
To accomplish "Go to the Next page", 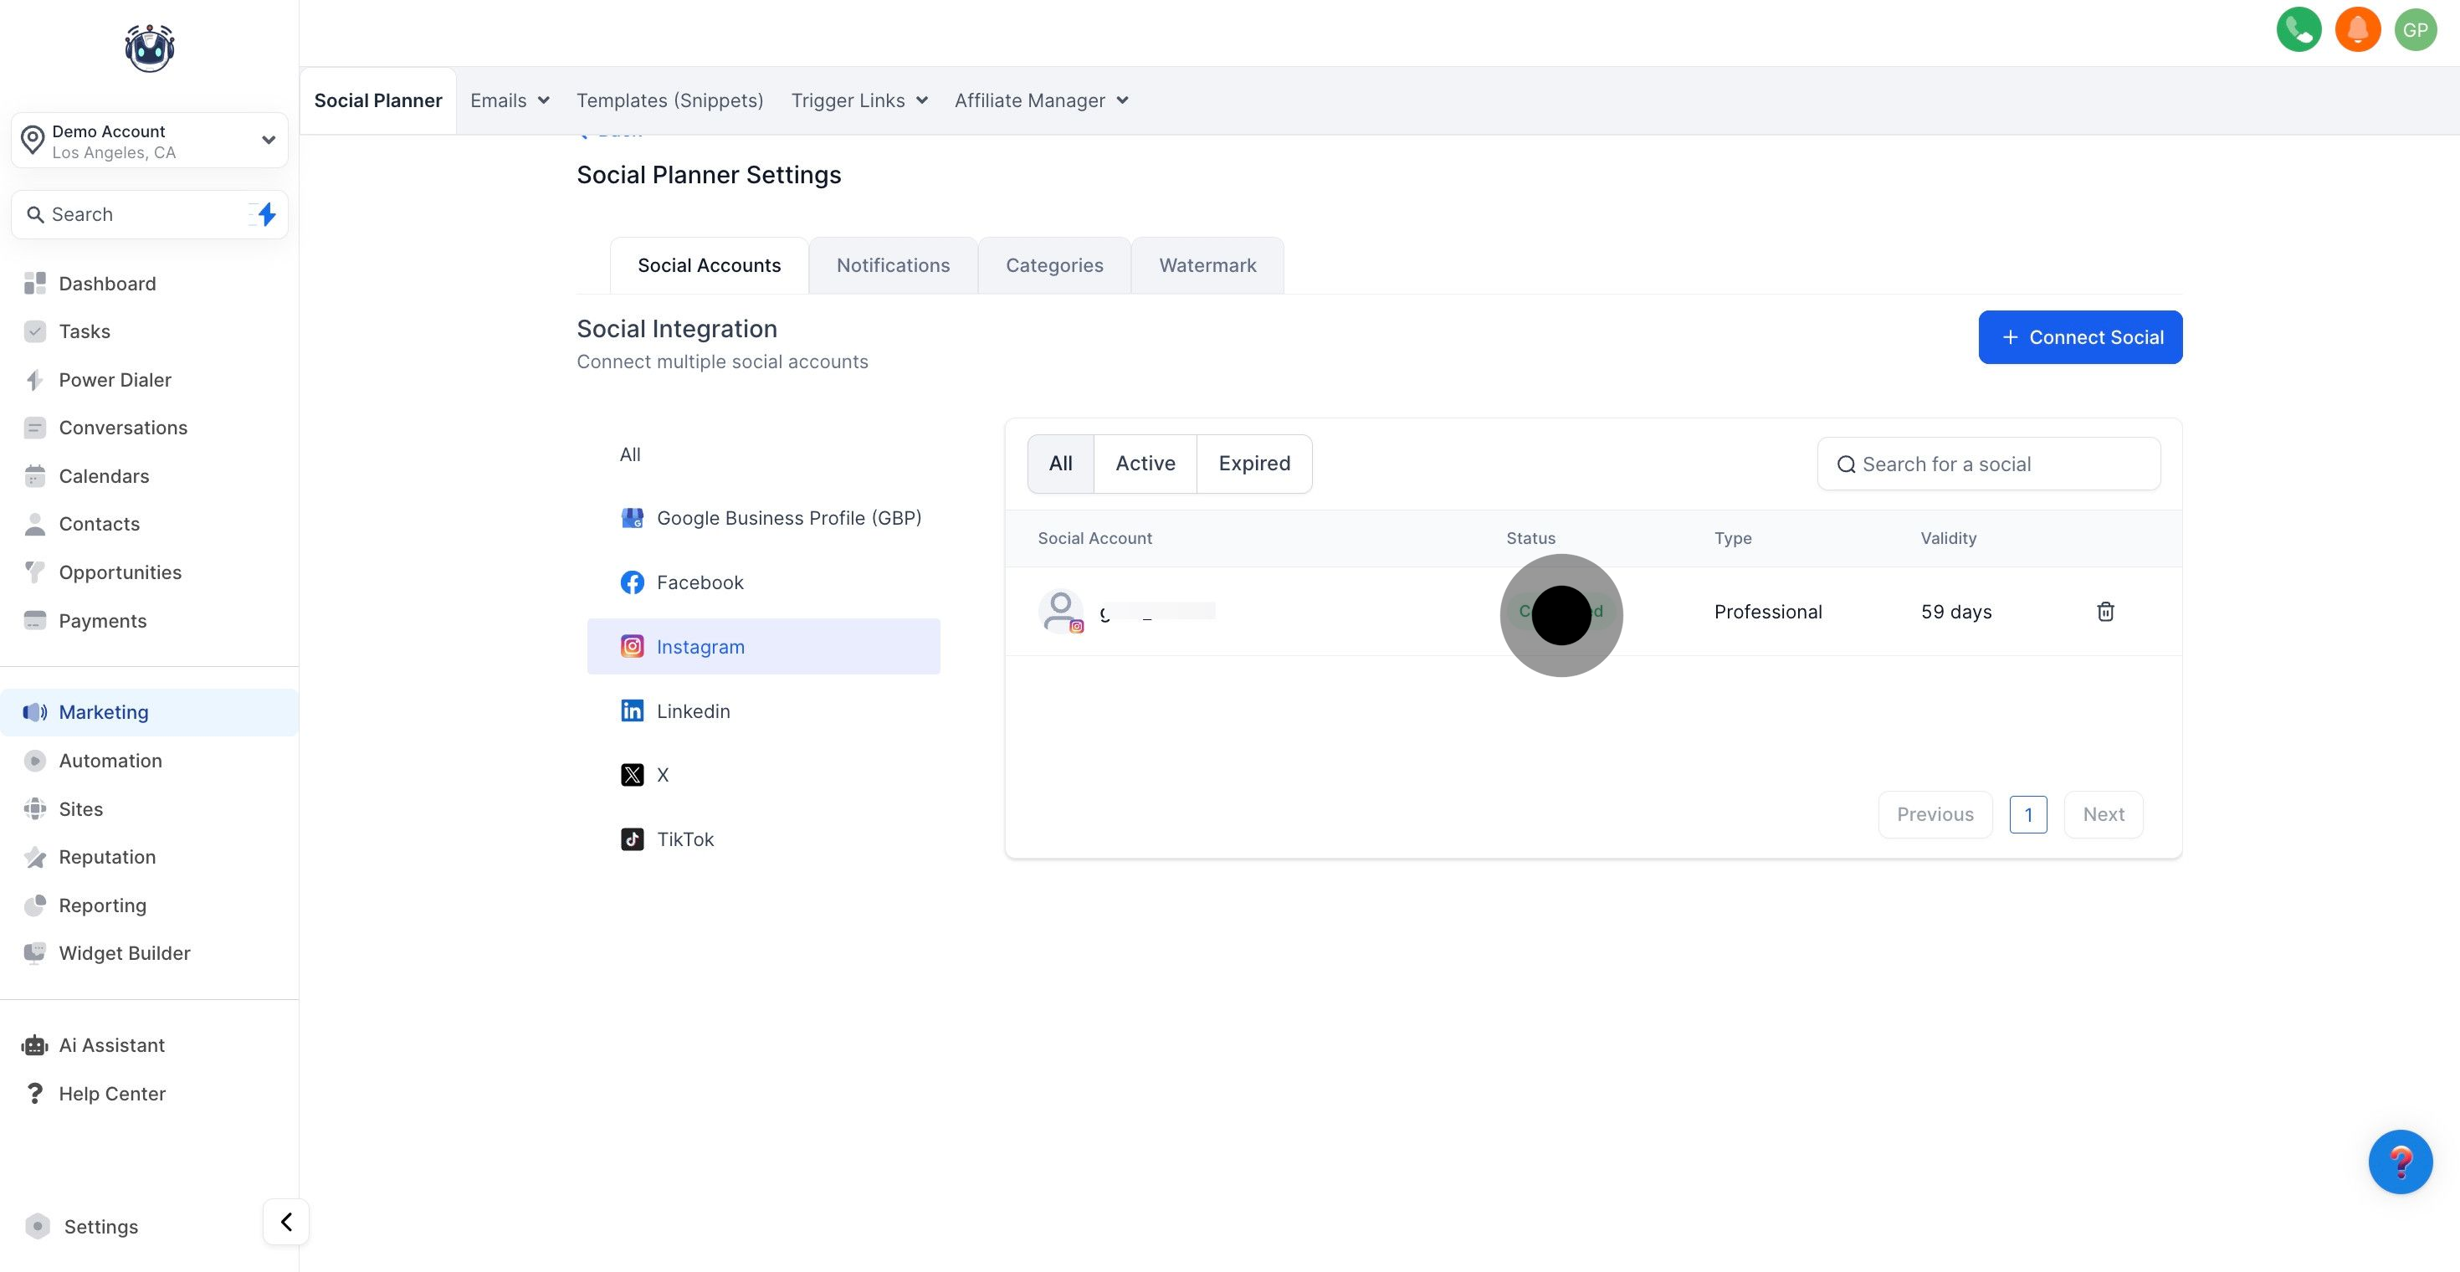I will tap(2103, 814).
